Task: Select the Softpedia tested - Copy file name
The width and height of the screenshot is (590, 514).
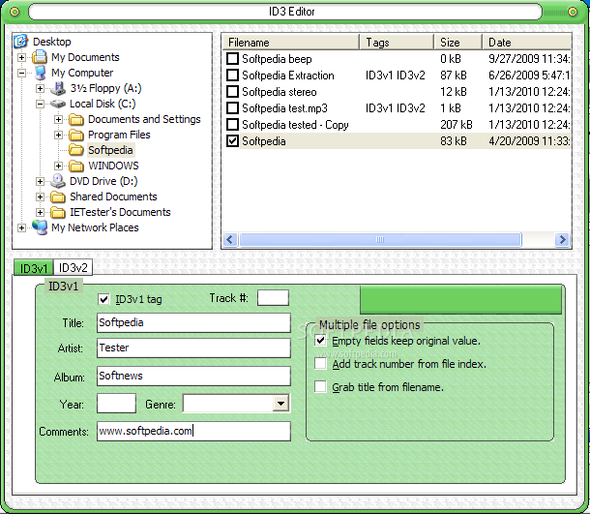Action: [x=295, y=125]
